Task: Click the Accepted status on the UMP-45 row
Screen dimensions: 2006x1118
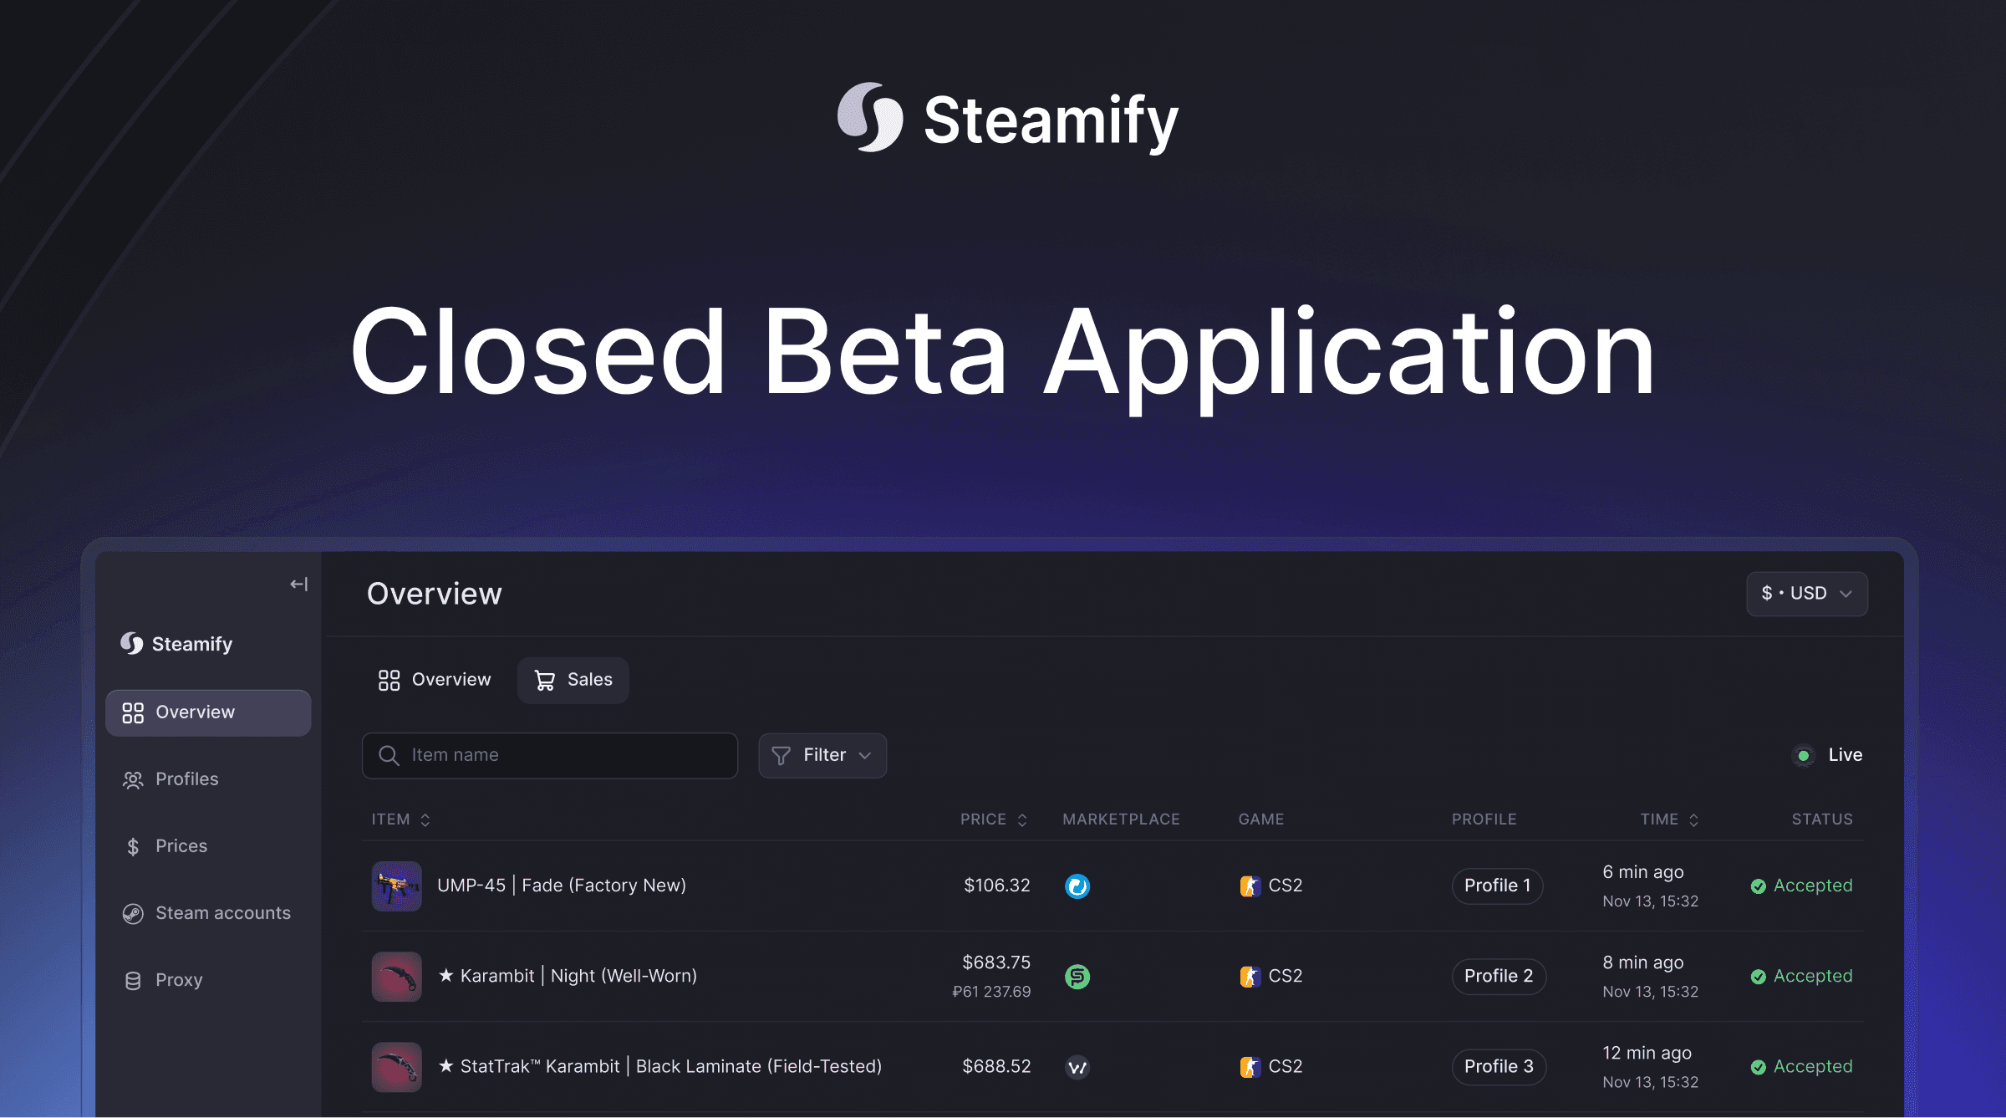Action: click(x=1800, y=886)
